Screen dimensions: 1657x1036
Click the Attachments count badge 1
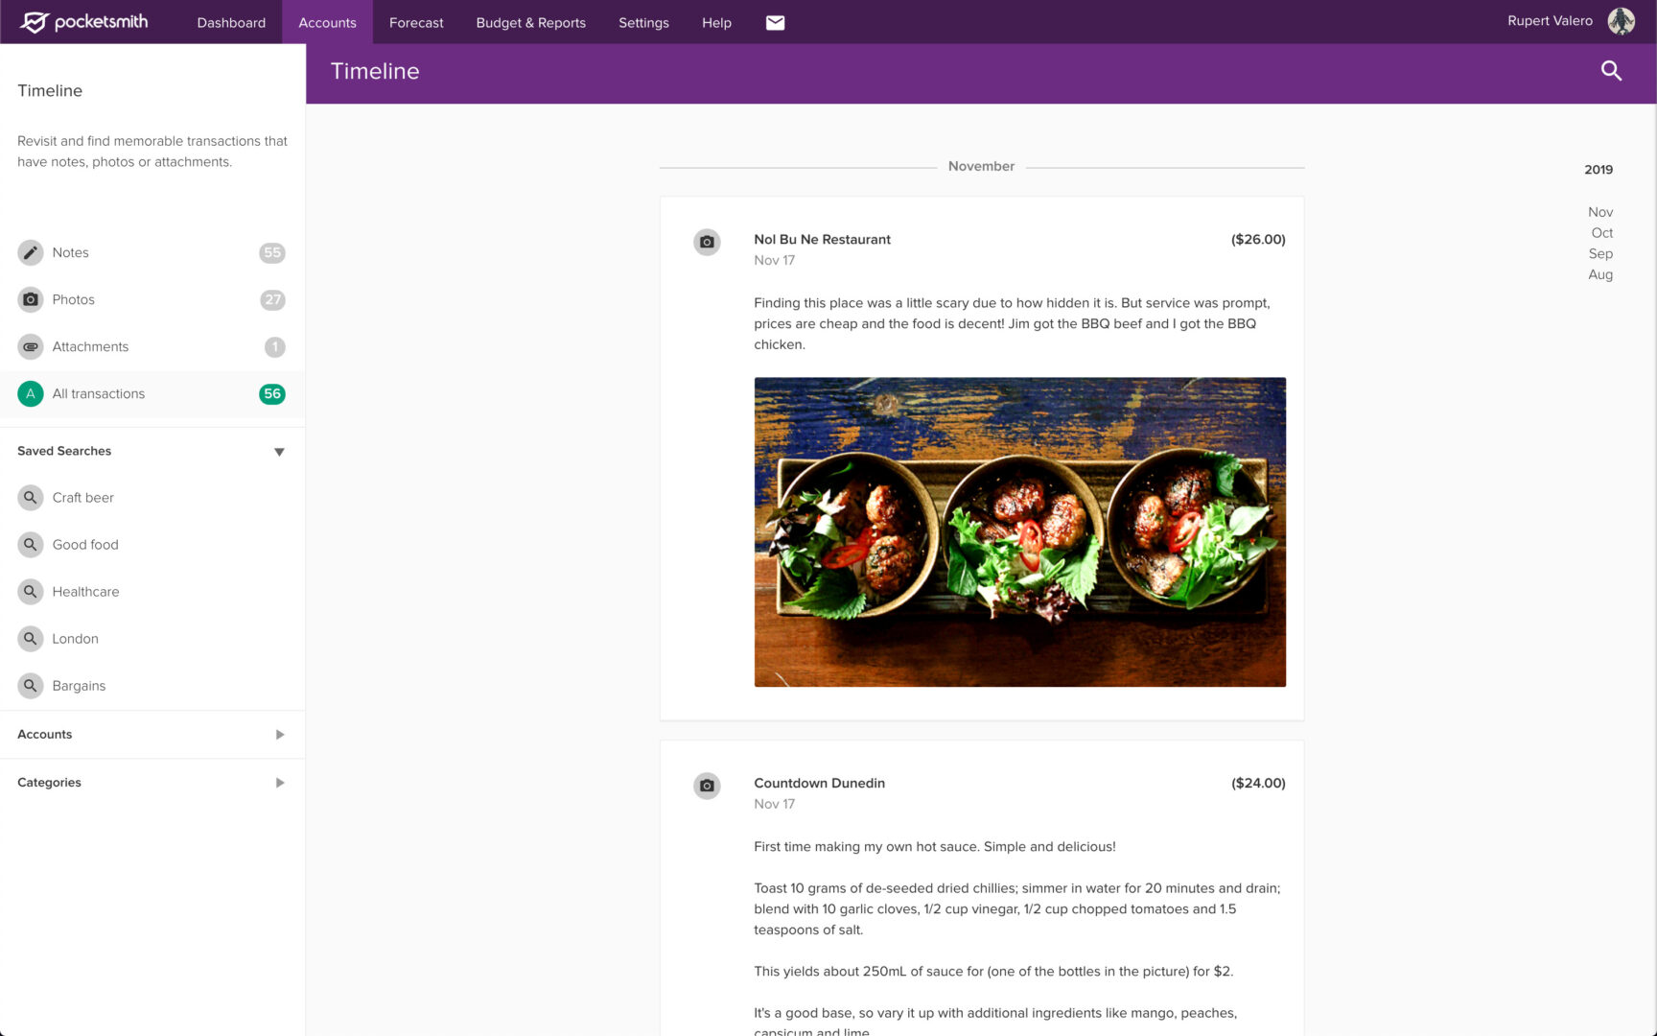(275, 347)
